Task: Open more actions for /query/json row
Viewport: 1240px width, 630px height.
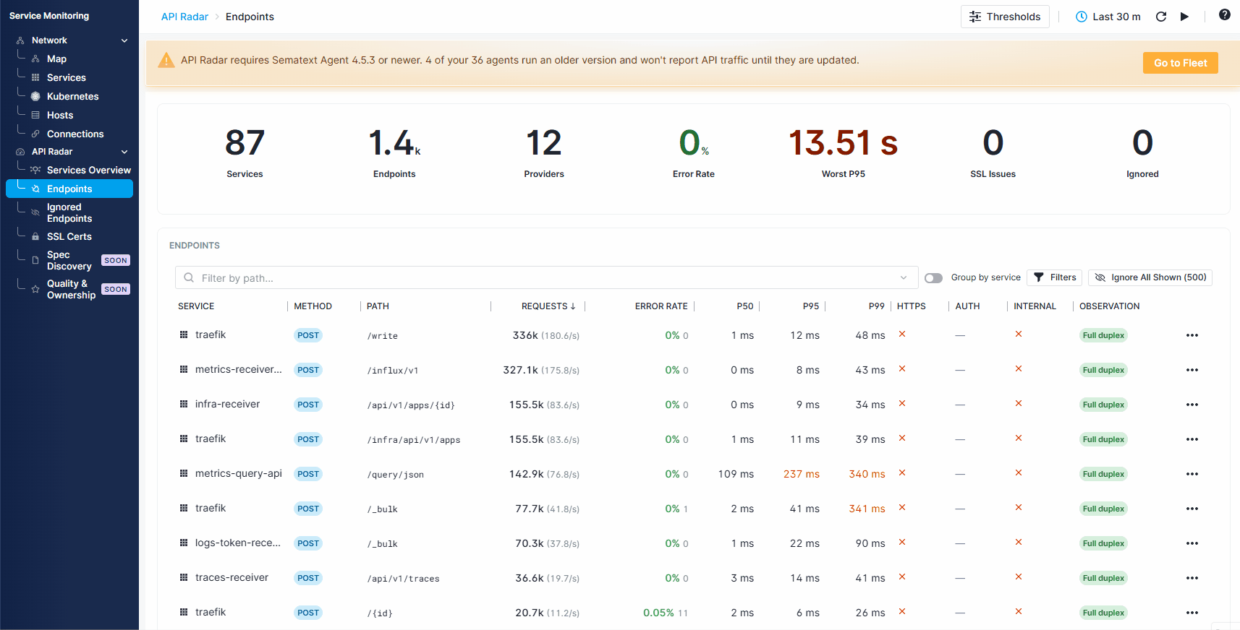Action: coord(1192,474)
